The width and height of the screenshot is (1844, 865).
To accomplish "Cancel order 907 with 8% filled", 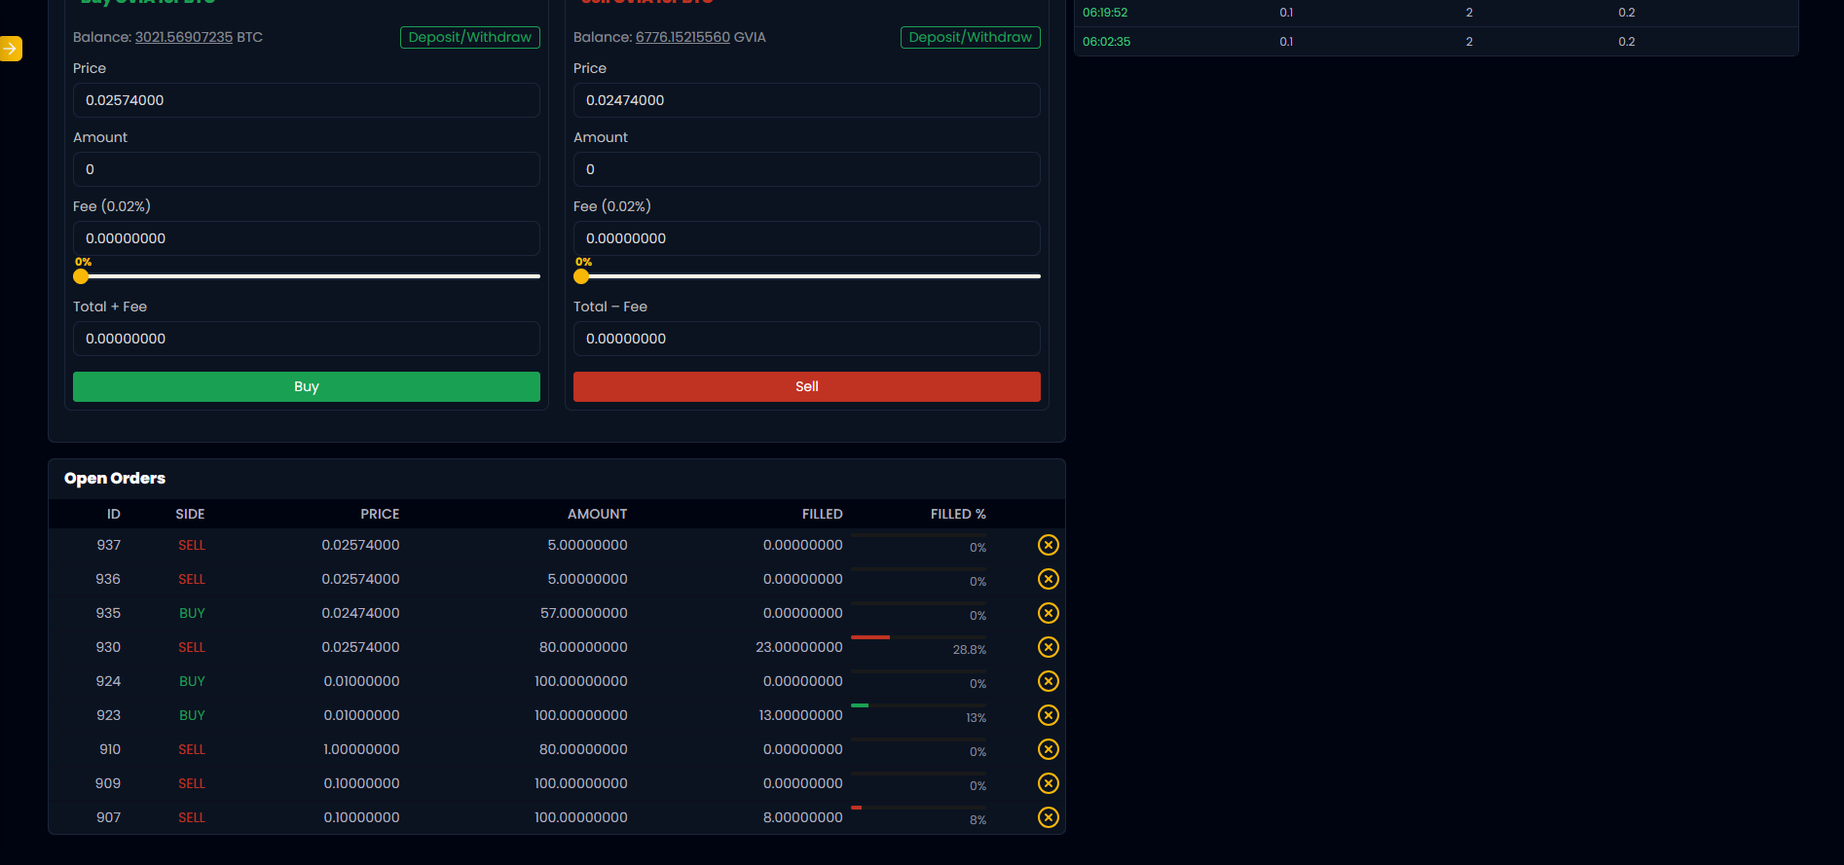I will (1048, 817).
